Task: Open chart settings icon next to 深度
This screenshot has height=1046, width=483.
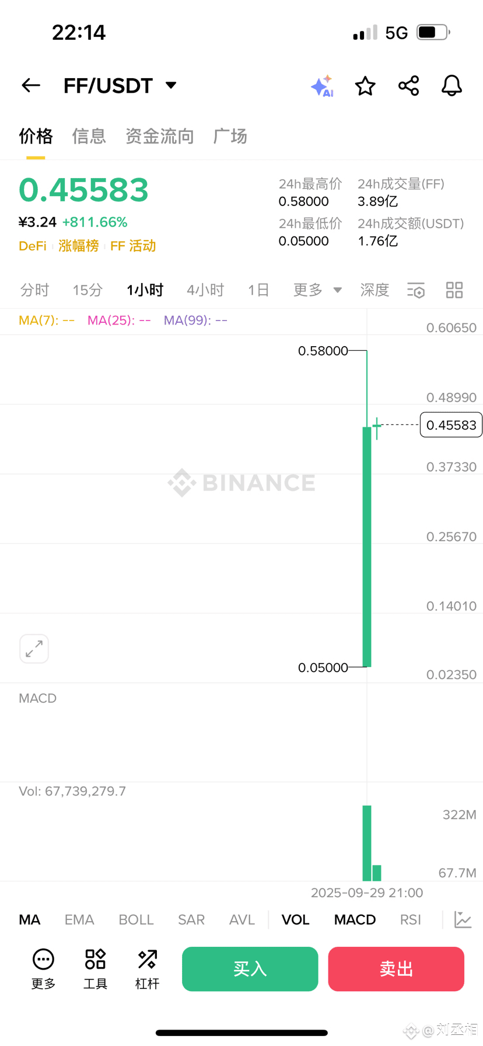Action: [416, 290]
